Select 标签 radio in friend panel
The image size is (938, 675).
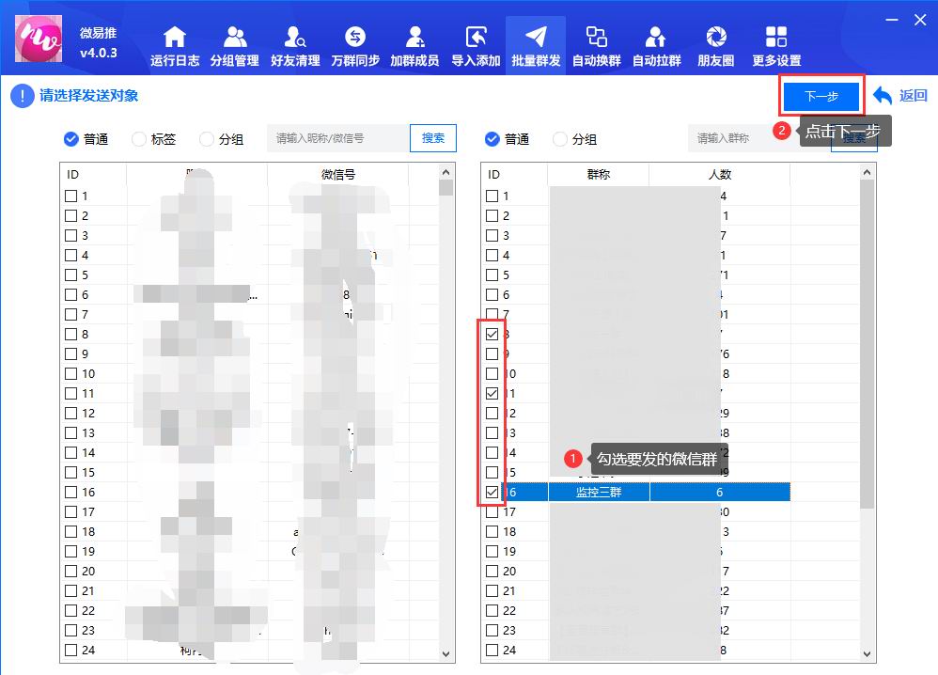click(140, 139)
